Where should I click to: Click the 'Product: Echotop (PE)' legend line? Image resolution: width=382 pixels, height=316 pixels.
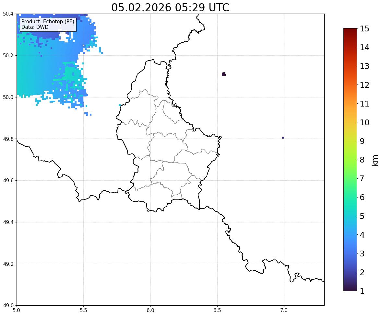pyautogui.click(x=48, y=22)
